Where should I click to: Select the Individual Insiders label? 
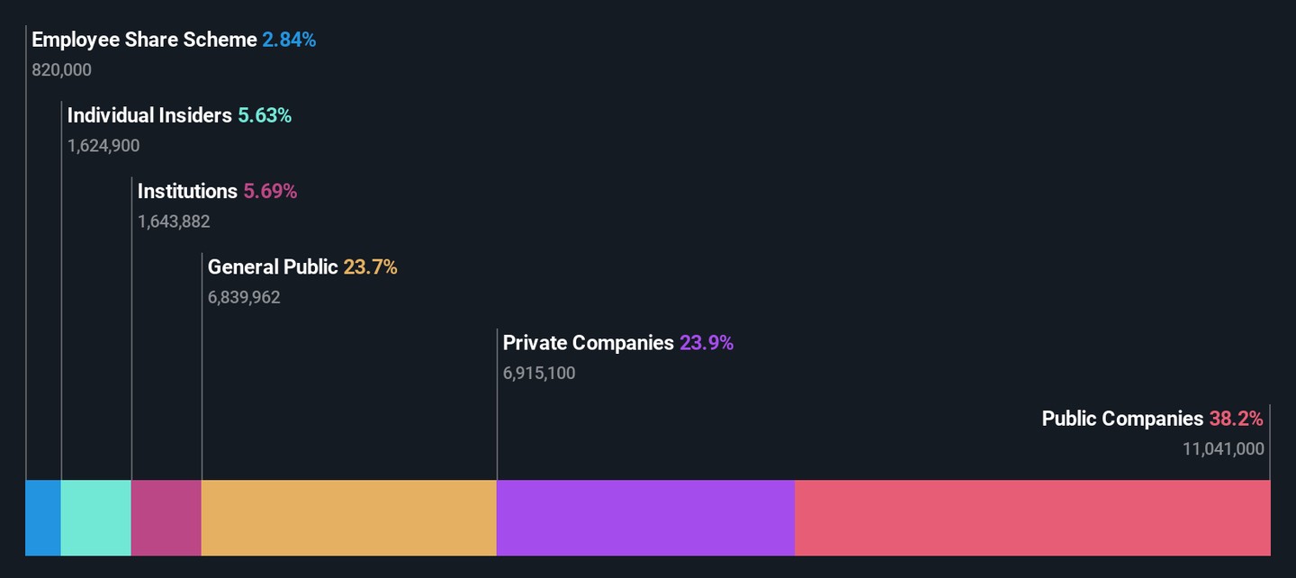point(149,115)
